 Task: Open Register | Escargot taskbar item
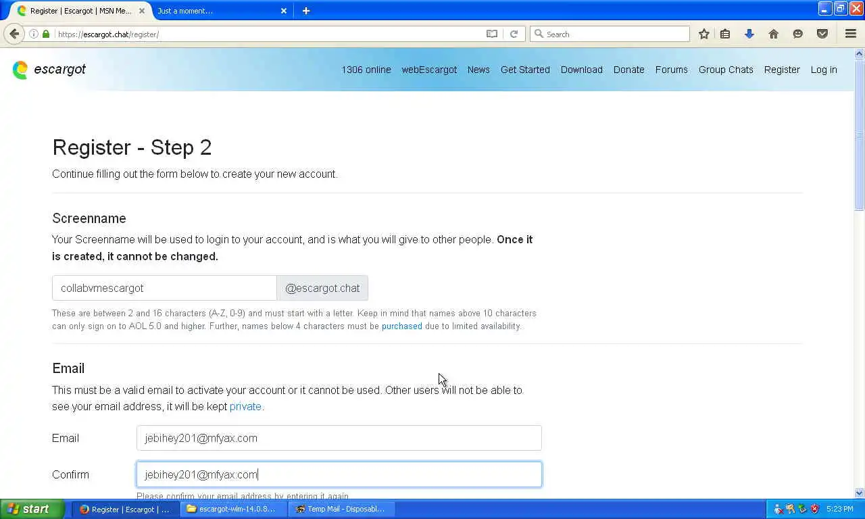[x=126, y=509]
